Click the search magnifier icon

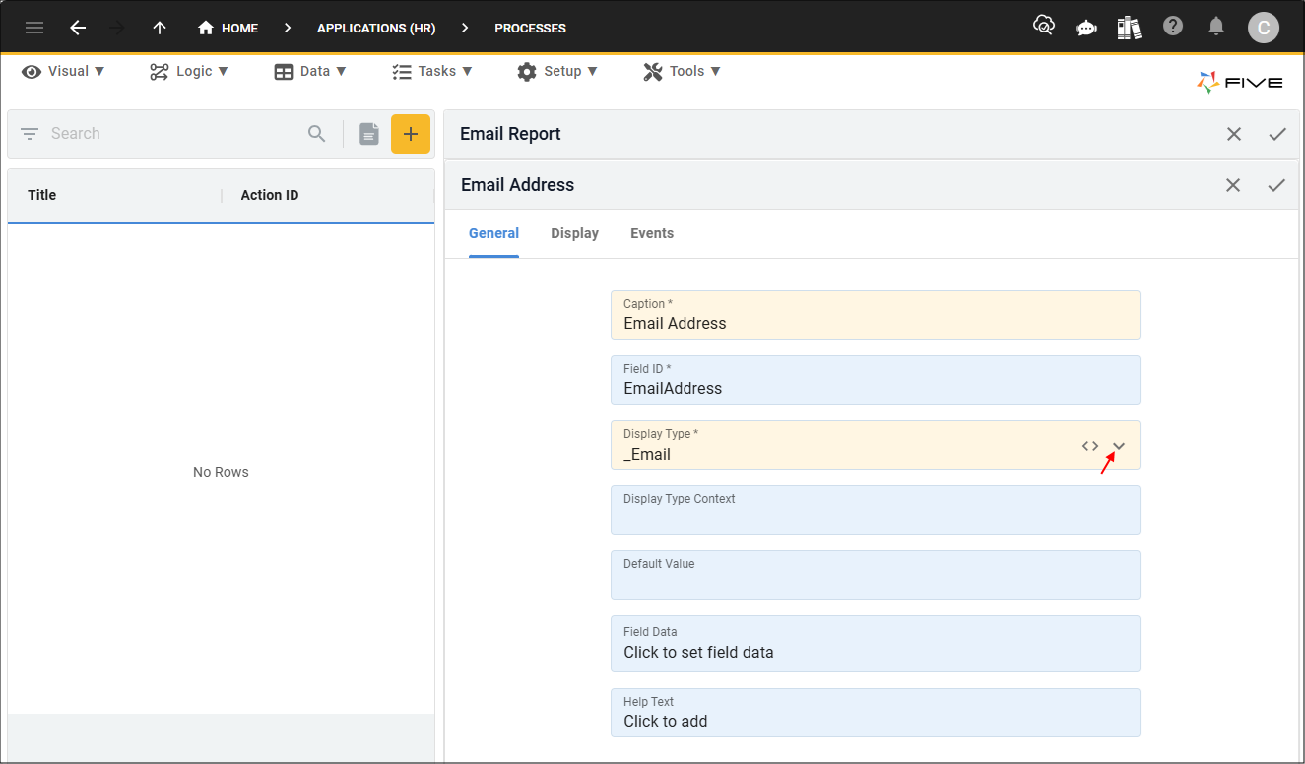(x=316, y=134)
